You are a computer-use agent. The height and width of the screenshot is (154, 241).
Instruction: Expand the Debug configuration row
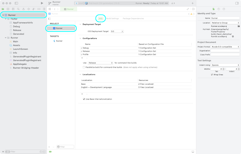click(81, 48)
